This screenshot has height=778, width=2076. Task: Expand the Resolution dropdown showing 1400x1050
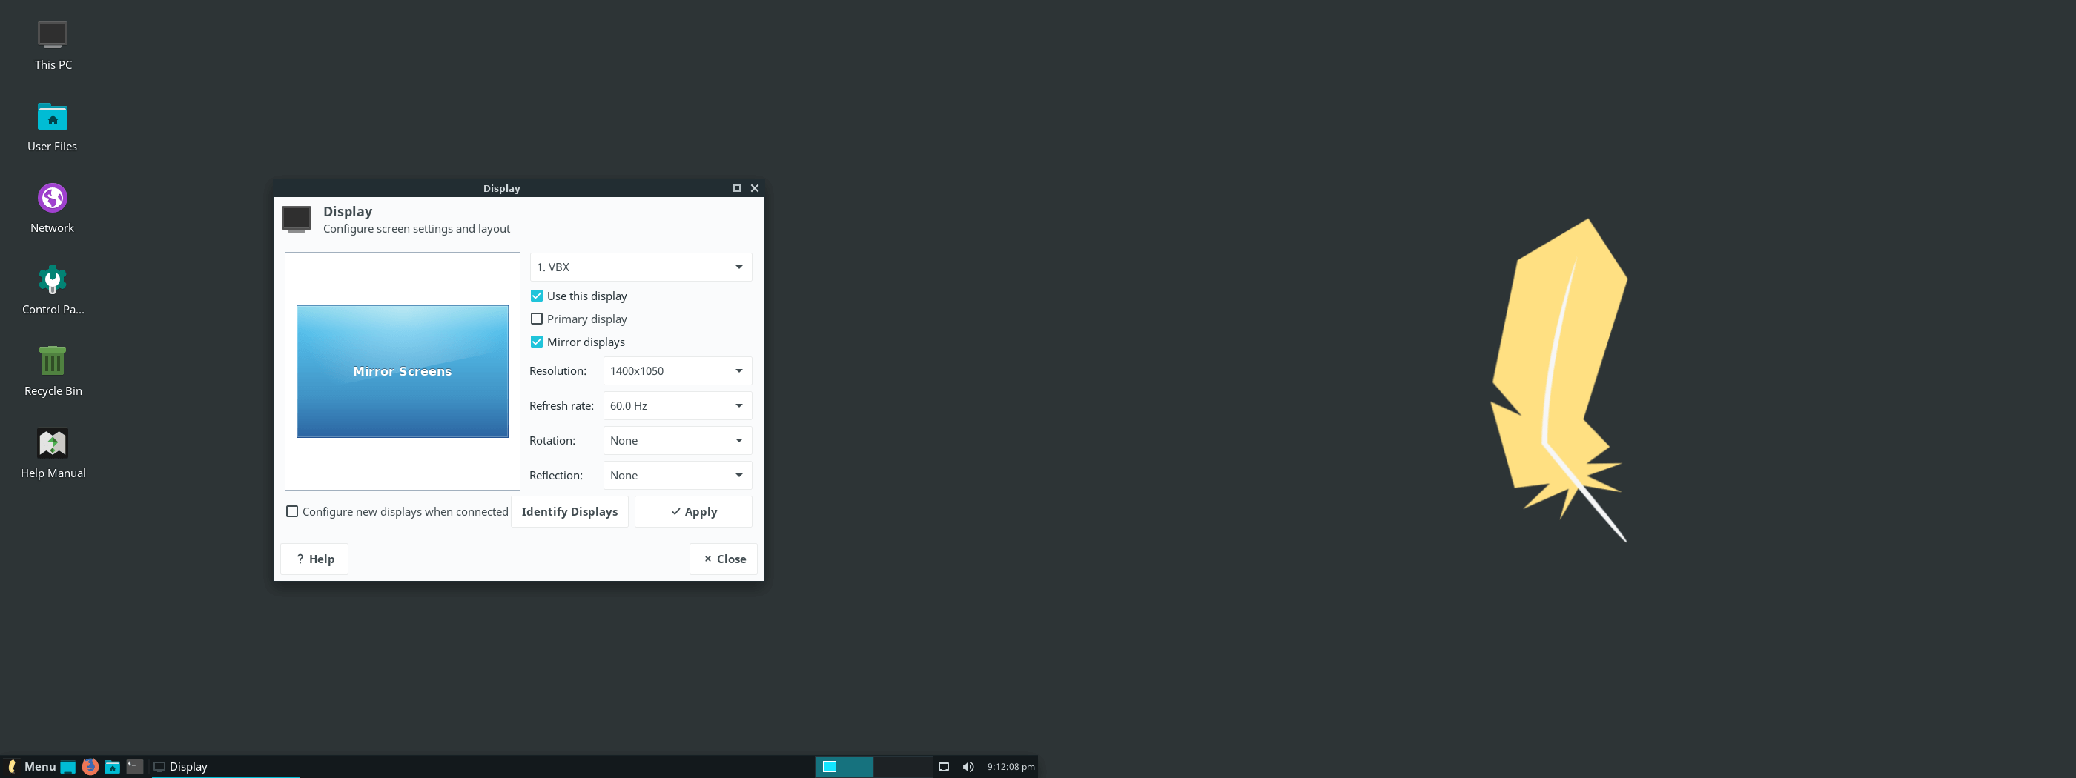click(677, 370)
